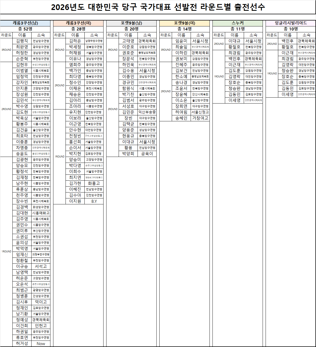Select 3ROUND cell in 캐롬3구(남) column

point(6,50)
